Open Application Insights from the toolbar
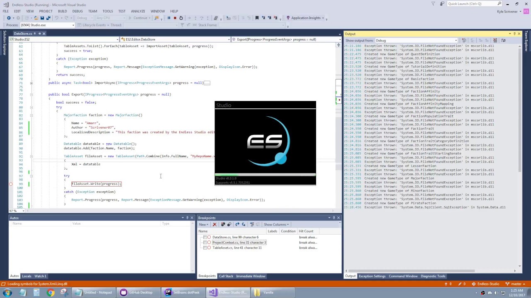 306,18
